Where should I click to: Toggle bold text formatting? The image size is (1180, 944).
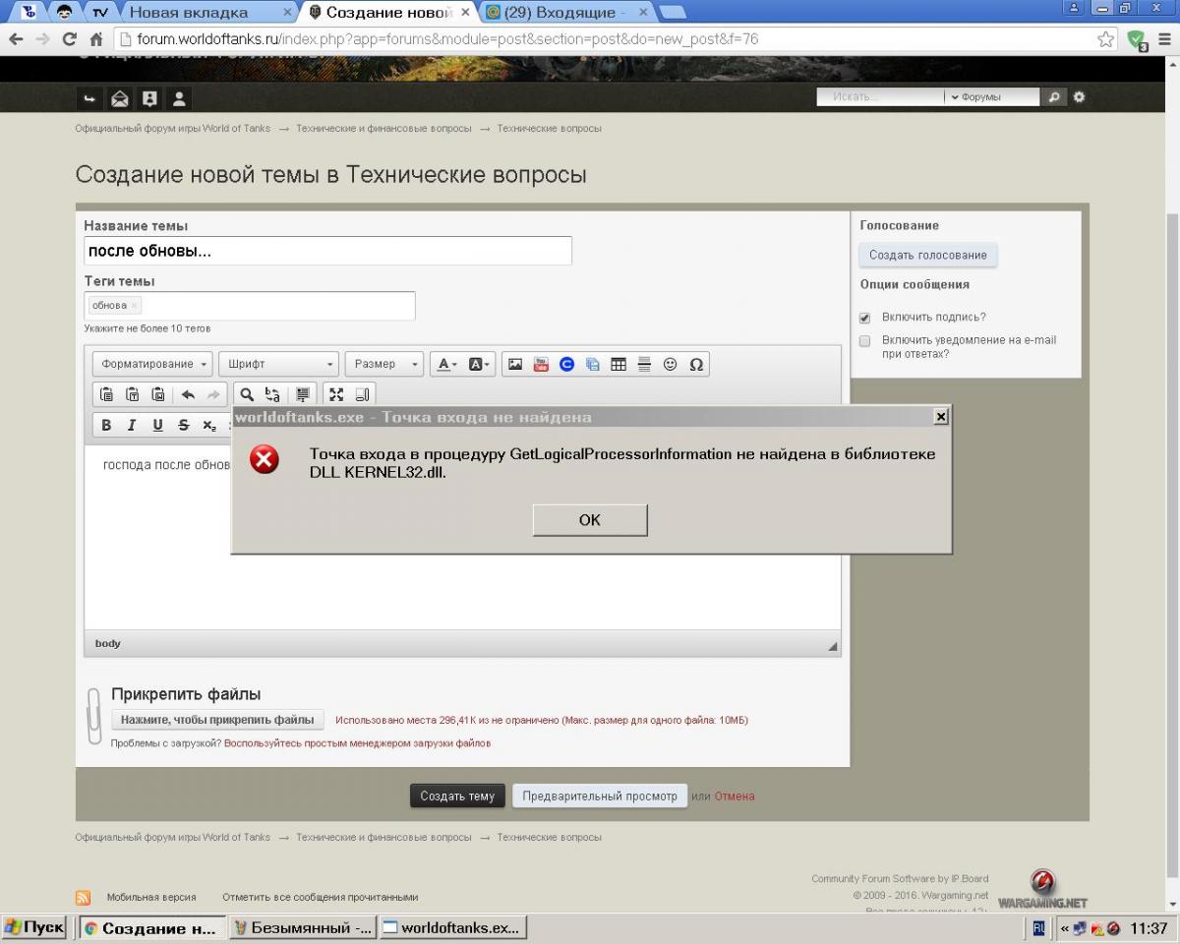coord(106,425)
